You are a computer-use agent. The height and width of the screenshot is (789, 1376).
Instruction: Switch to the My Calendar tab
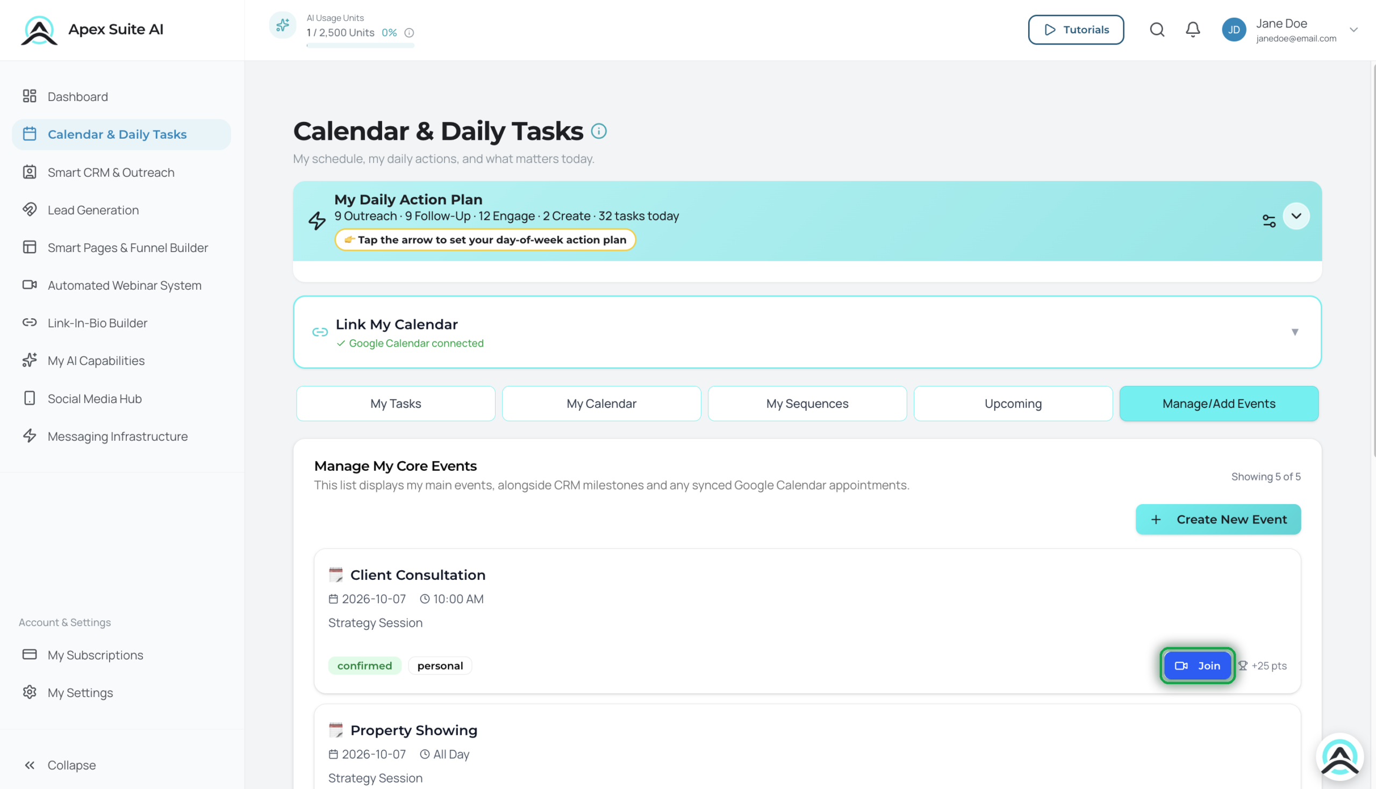(x=601, y=403)
